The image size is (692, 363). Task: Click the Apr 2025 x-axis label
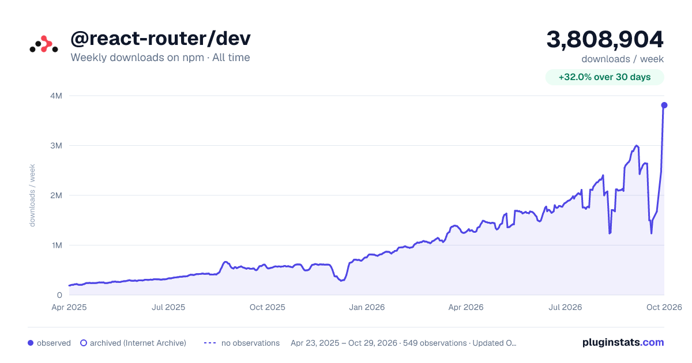click(x=69, y=307)
